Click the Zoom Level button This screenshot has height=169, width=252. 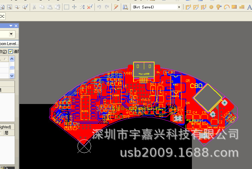tap(9, 44)
